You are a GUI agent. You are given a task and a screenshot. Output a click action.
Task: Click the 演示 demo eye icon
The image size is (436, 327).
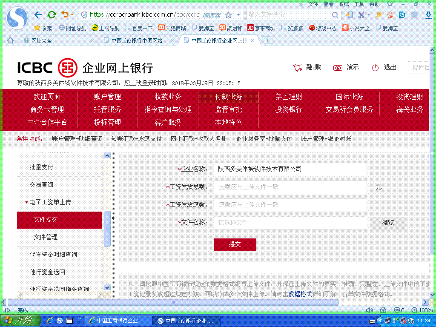338,68
